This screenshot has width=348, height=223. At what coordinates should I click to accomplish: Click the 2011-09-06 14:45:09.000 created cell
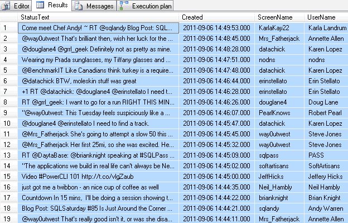[216, 155]
